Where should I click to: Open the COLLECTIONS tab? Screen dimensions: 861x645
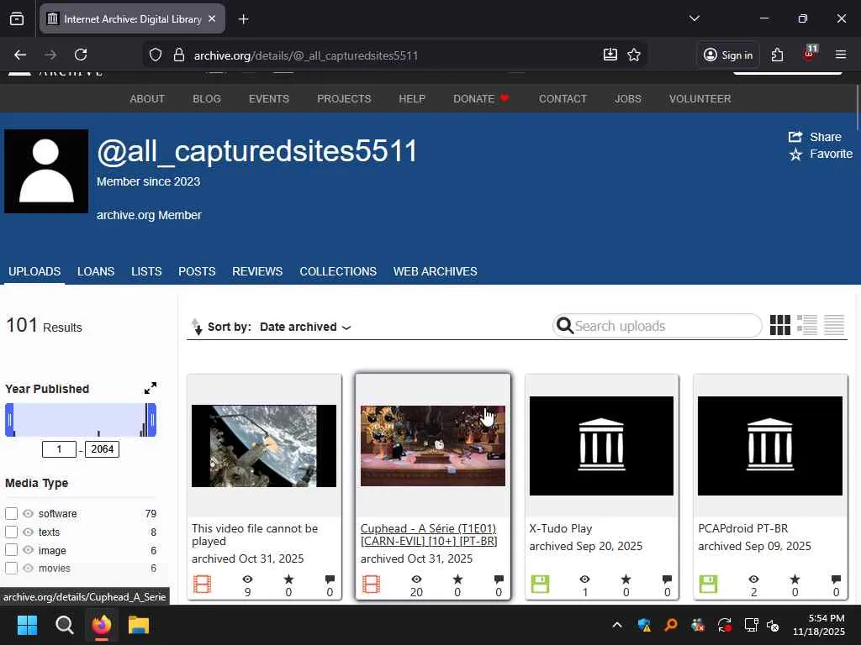pyautogui.click(x=338, y=271)
